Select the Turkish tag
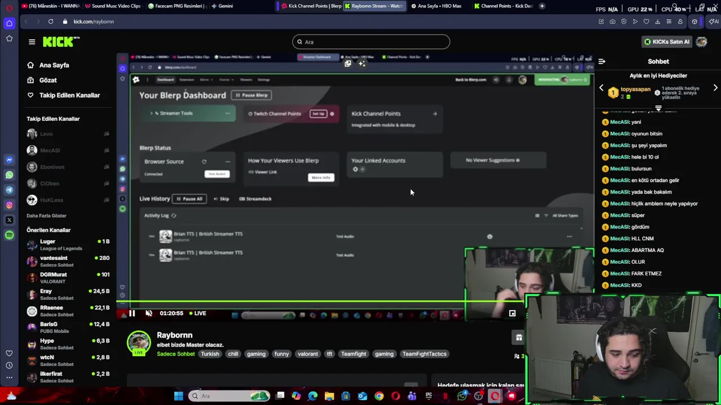 (x=210, y=354)
